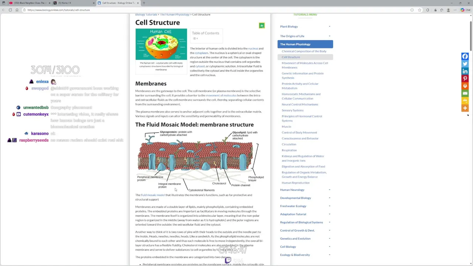Open Sensory Systems tutorial
Screen dimensions: 473x266
[292, 110]
